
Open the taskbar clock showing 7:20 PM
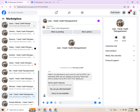click(x=130, y=110)
